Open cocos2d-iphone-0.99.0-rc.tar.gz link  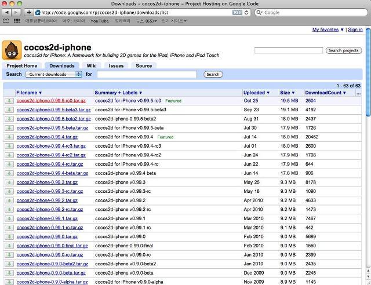tap(50, 255)
